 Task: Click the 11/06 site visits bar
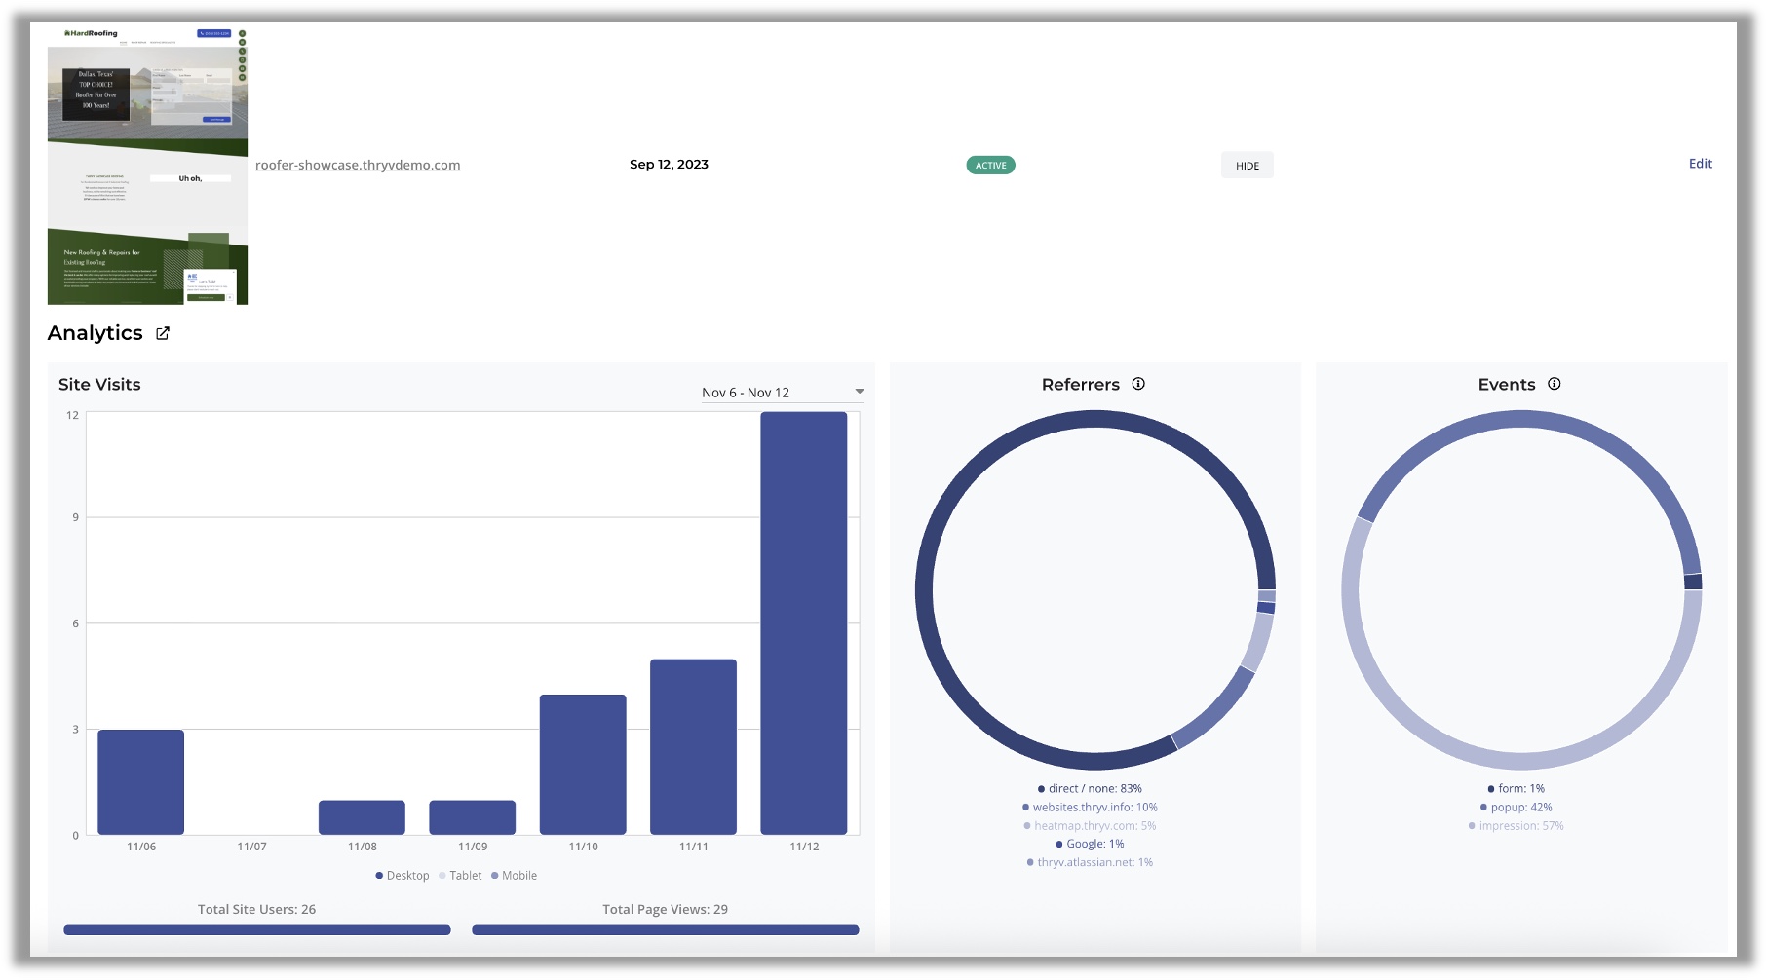click(x=141, y=781)
